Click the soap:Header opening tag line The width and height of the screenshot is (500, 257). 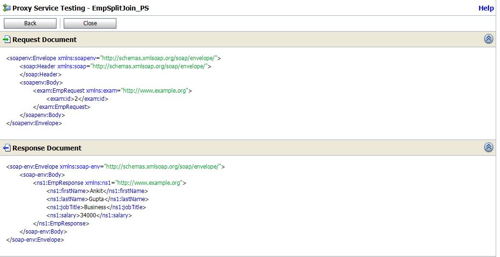pos(115,66)
